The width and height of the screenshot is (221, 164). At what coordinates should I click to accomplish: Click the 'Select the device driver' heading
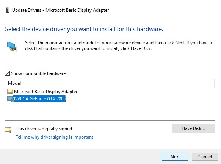84,29
